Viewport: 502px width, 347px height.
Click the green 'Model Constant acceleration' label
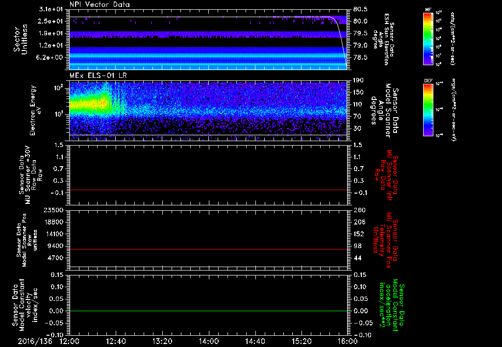pyautogui.click(x=392, y=305)
